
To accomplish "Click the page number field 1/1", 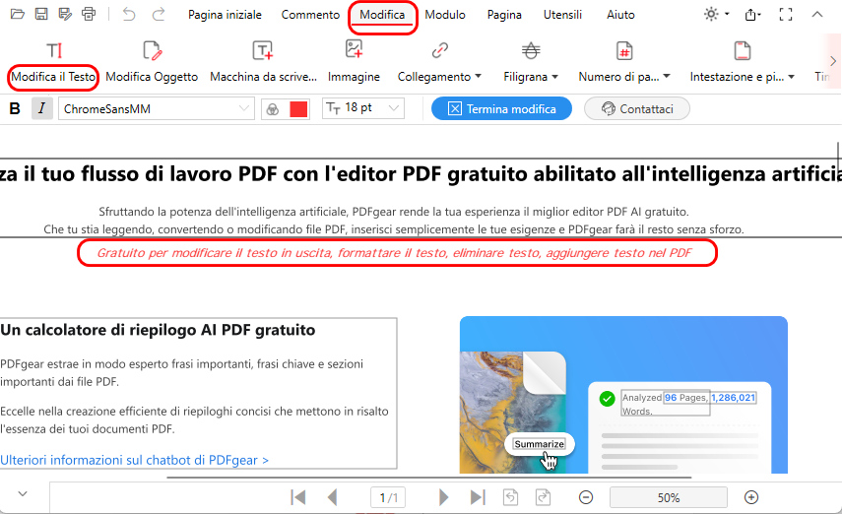I will pyautogui.click(x=388, y=497).
